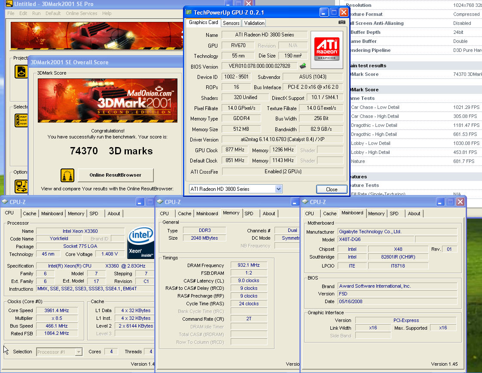Open the Memory tab in left CPU-Z
Viewport: 482px width, 373px height.
pos(76,214)
